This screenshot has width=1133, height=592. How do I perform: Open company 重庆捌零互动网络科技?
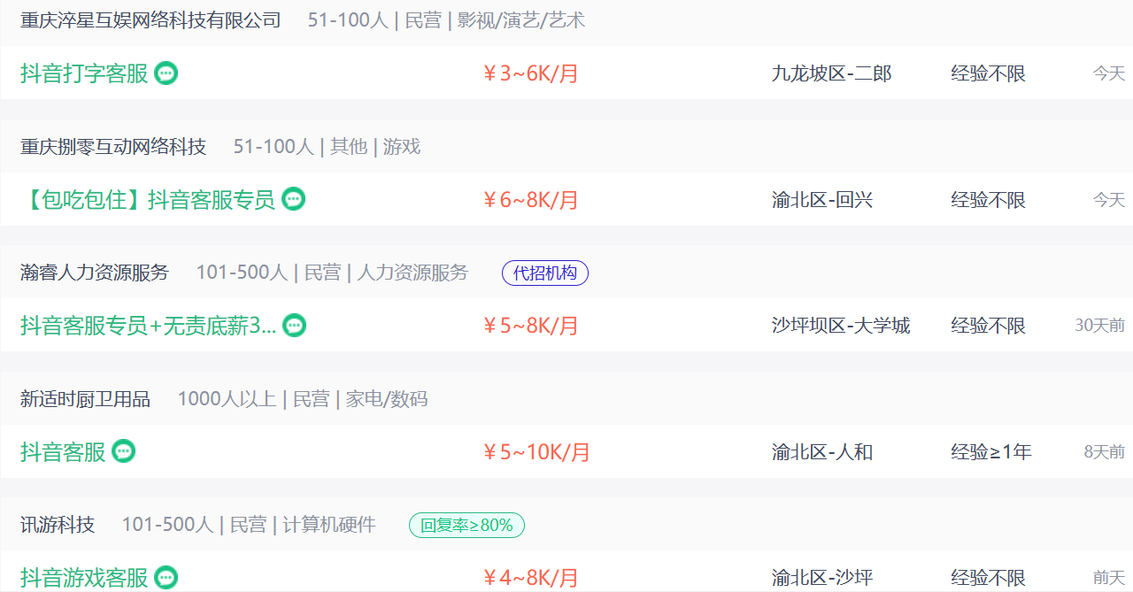(113, 146)
